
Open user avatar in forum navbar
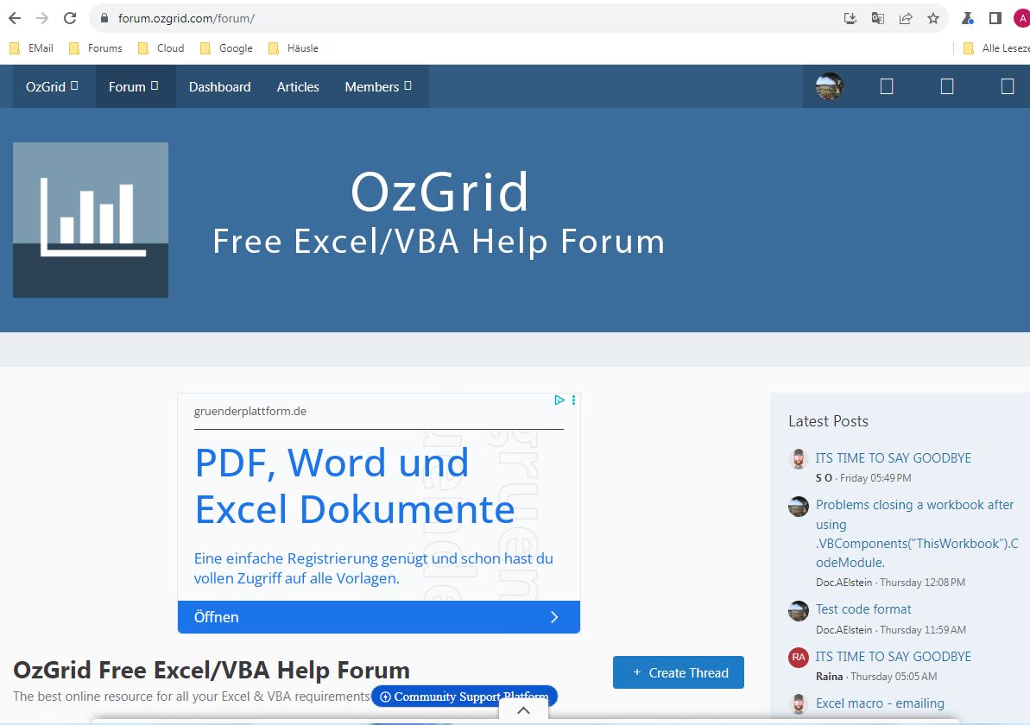[829, 86]
